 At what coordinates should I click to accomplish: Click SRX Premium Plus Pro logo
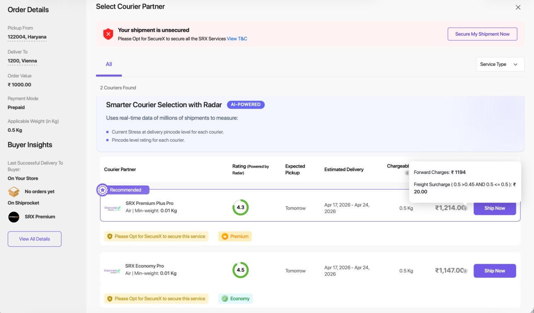click(x=112, y=208)
